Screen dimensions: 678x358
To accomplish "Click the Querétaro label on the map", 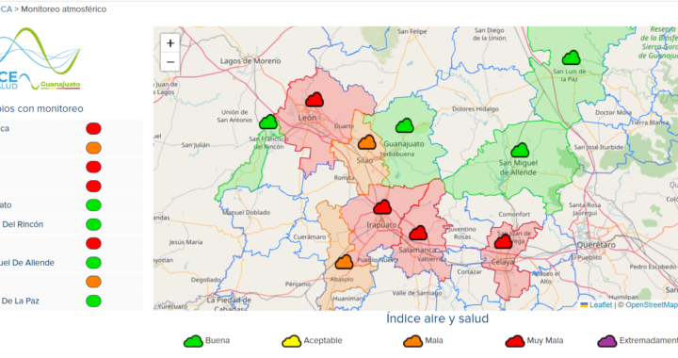I will [x=596, y=245].
